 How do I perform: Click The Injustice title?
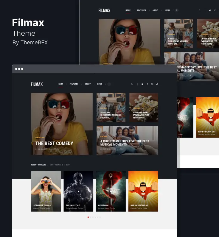[73, 205]
